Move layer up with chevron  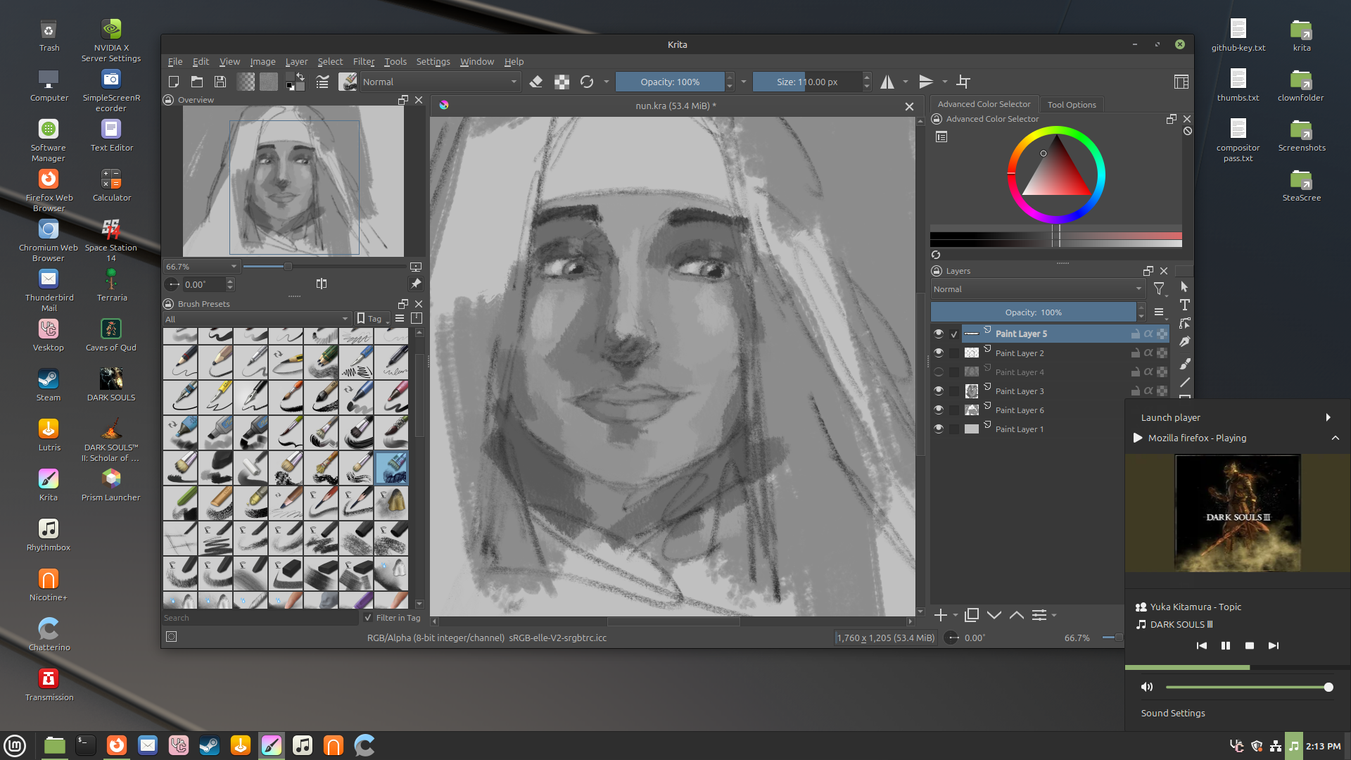click(1017, 615)
